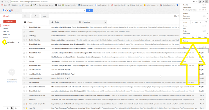This screenshot has height=110, width=209.
Task: Bookmark this page with the star icon
Action: 197,2
